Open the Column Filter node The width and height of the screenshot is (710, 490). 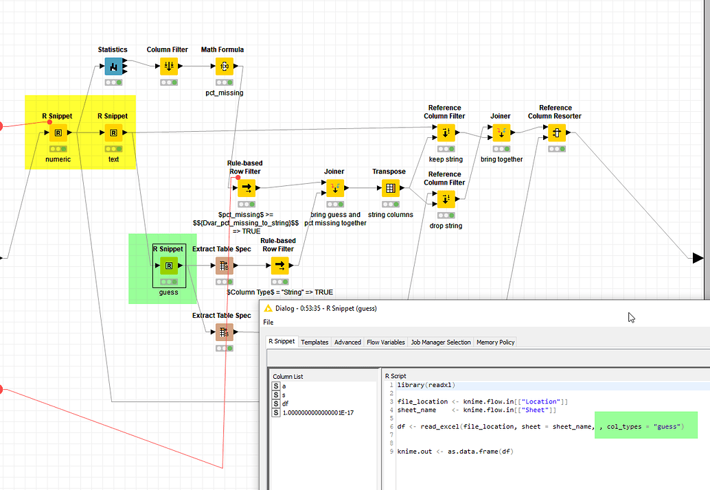[167, 66]
